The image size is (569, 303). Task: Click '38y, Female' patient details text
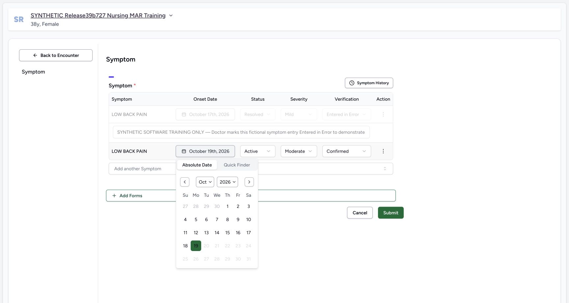point(45,24)
